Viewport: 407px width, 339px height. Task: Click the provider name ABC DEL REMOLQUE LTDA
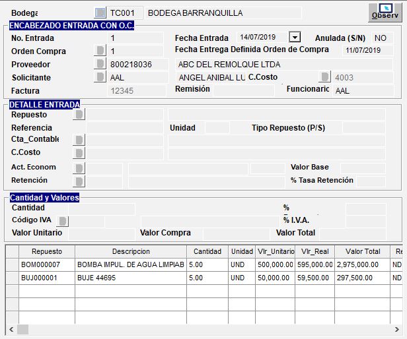pos(283,64)
